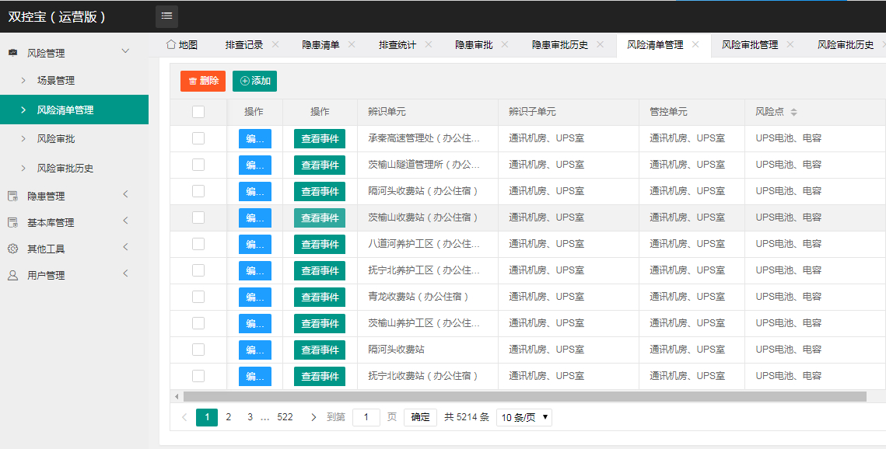Close the 隐患清单 tab
This screenshot has height=449, width=886.
click(352, 44)
